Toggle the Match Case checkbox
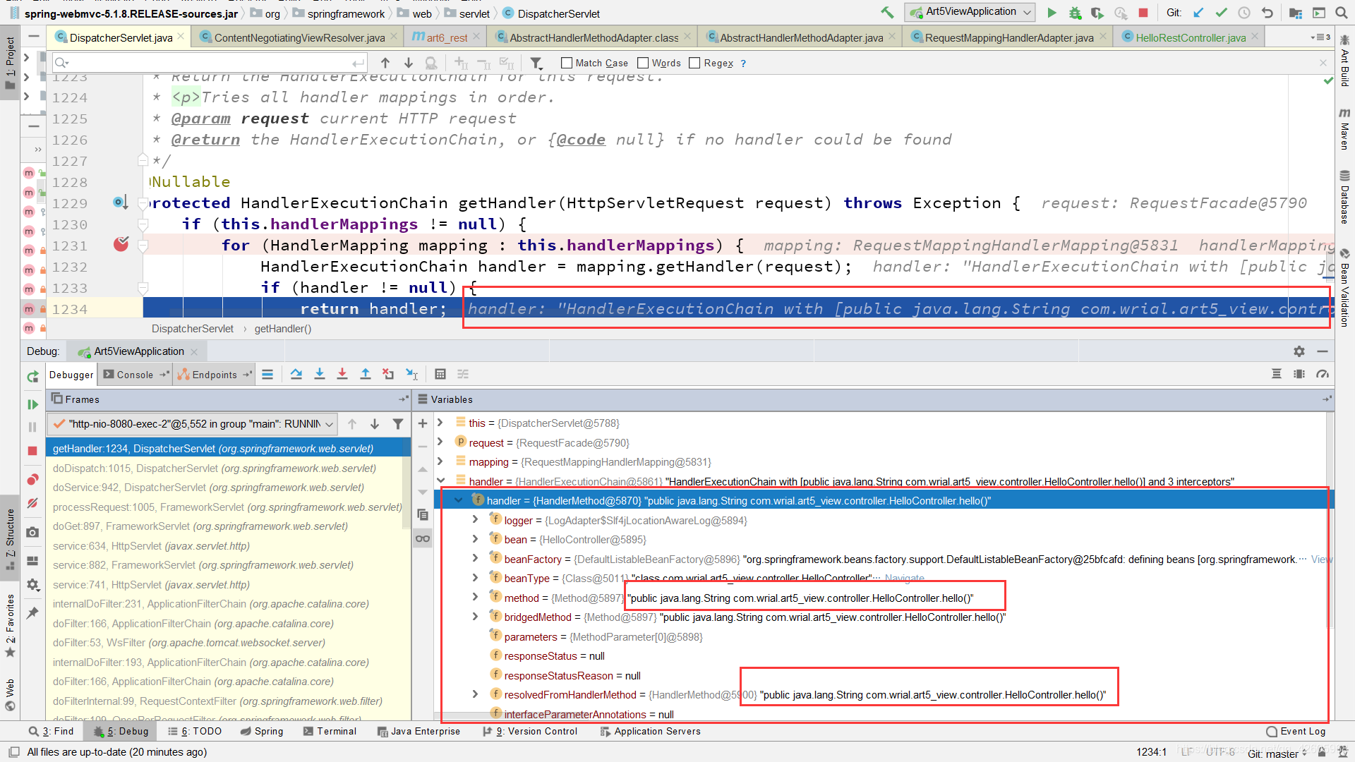This screenshot has height=762, width=1355. click(567, 63)
